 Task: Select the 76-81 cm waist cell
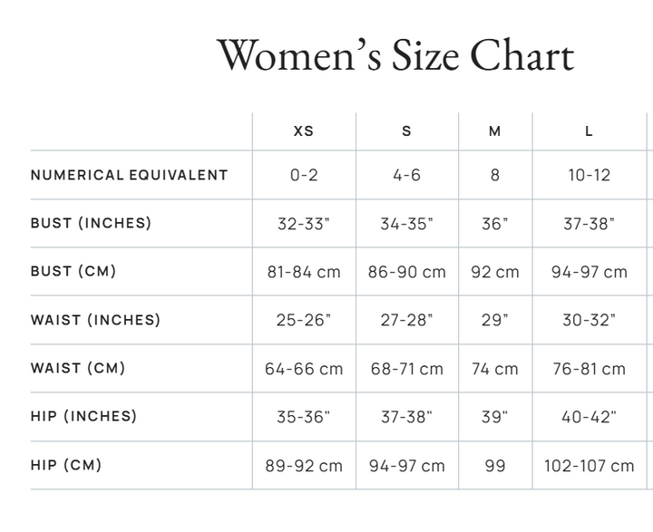pos(590,369)
